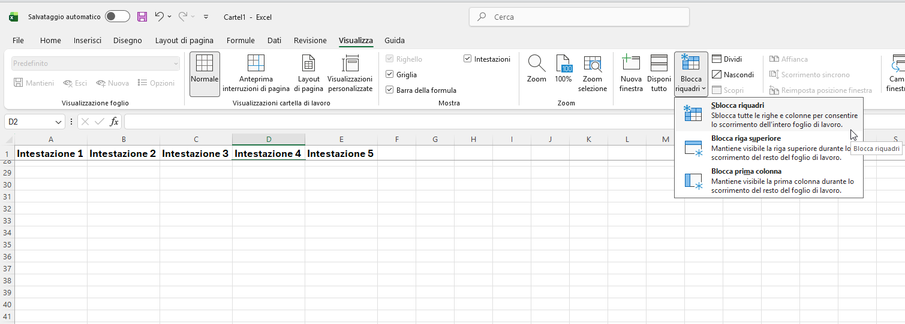Click the Zoom magnifier icon
Viewport: 905px width, 324px height.
[536, 64]
